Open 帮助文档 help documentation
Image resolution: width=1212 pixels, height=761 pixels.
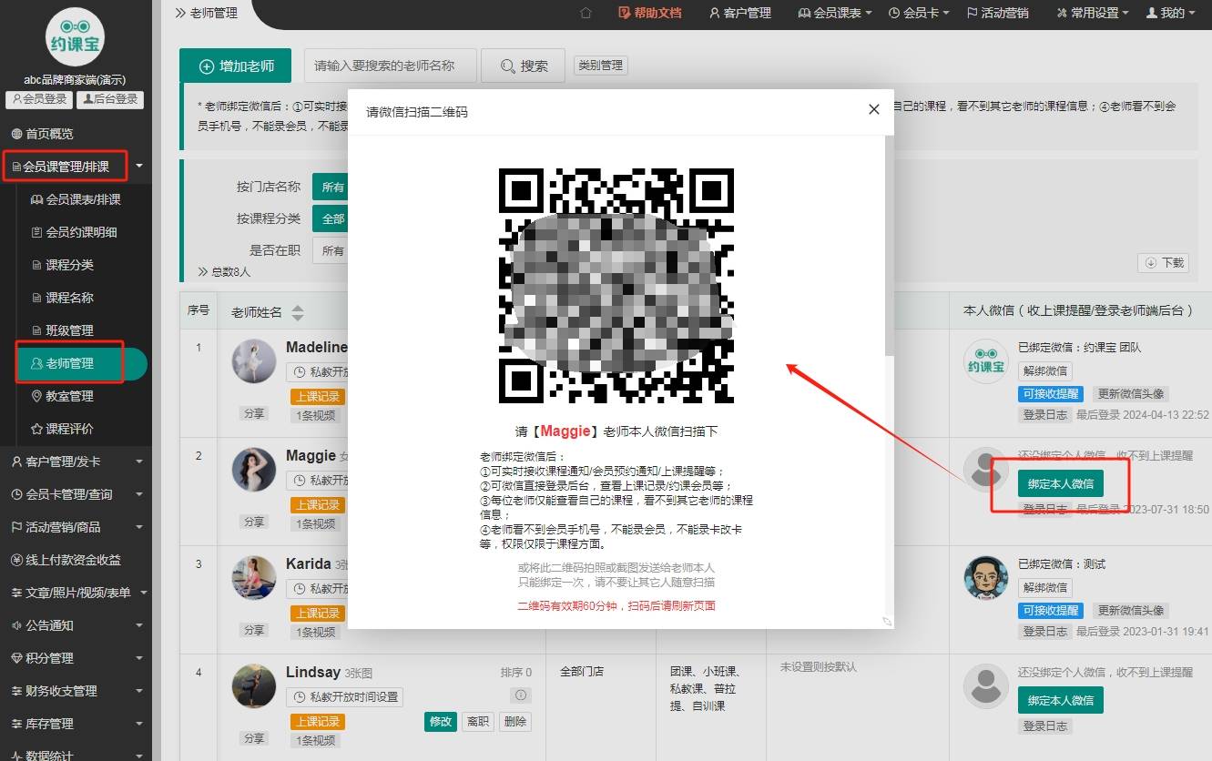pyautogui.click(x=649, y=13)
